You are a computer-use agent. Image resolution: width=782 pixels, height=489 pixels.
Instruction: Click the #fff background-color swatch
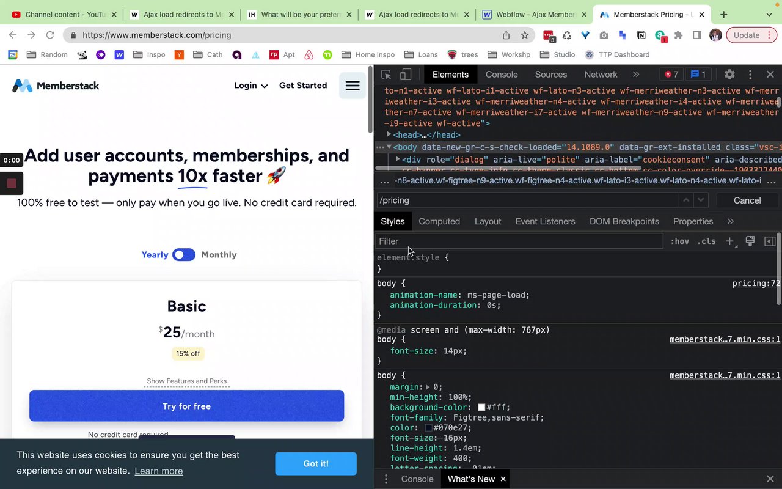pyautogui.click(x=481, y=407)
